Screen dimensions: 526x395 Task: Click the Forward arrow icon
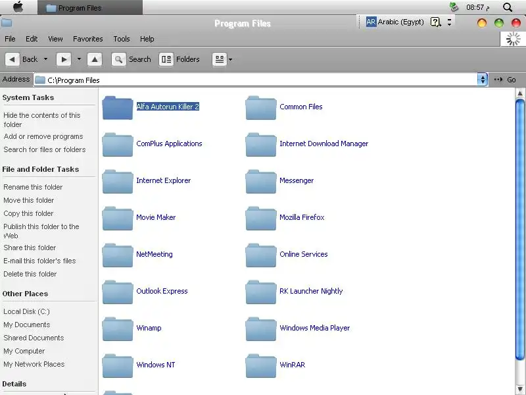coord(64,59)
